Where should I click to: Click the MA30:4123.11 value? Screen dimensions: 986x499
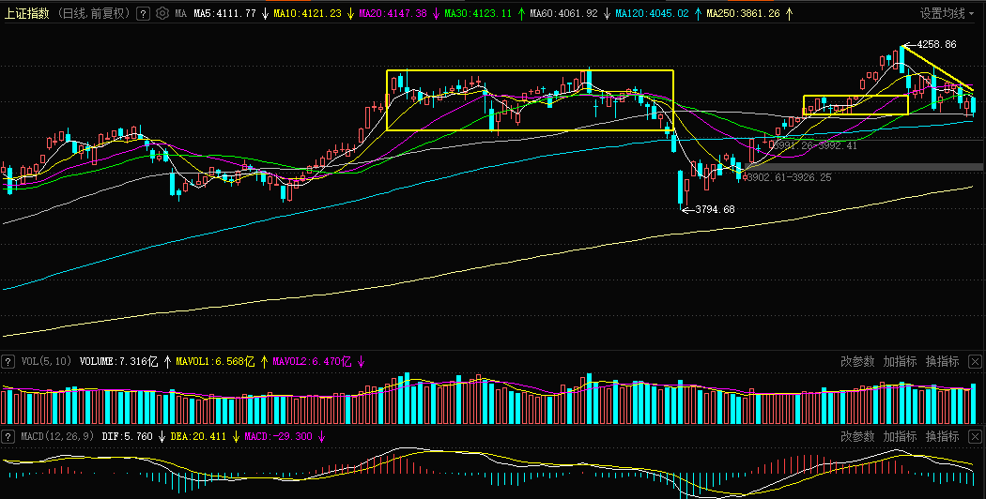click(x=478, y=13)
